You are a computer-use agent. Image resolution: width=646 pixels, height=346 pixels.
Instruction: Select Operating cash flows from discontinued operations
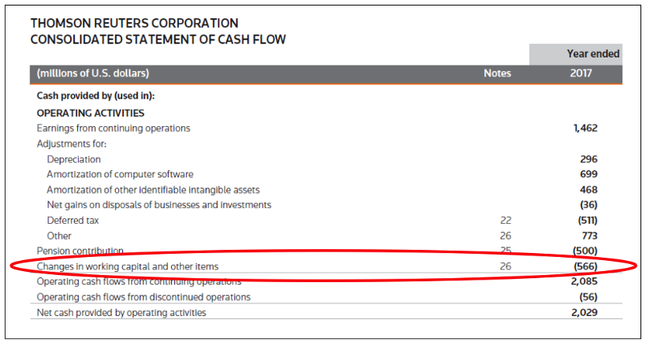pyautogui.click(x=144, y=297)
